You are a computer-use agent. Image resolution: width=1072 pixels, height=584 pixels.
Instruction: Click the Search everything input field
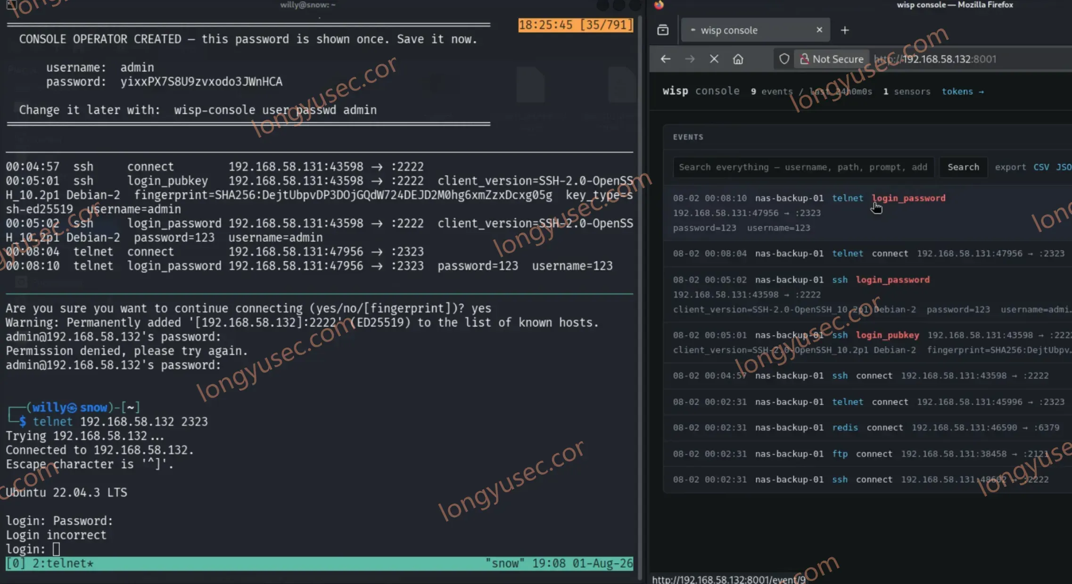point(803,167)
